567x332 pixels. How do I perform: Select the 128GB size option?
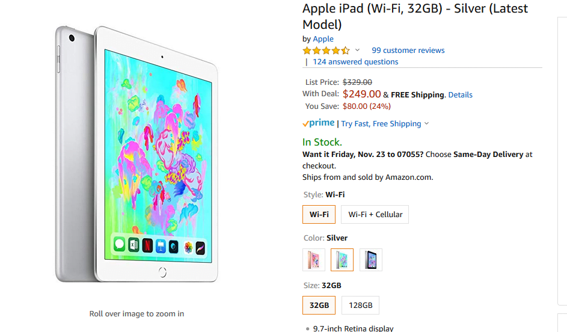[x=360, y=305]
